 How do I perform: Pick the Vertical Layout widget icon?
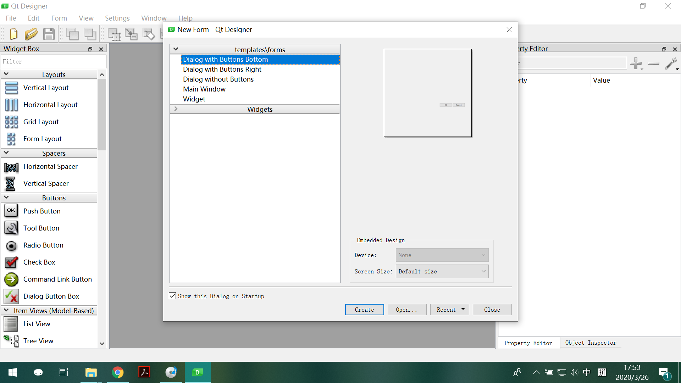11,88
